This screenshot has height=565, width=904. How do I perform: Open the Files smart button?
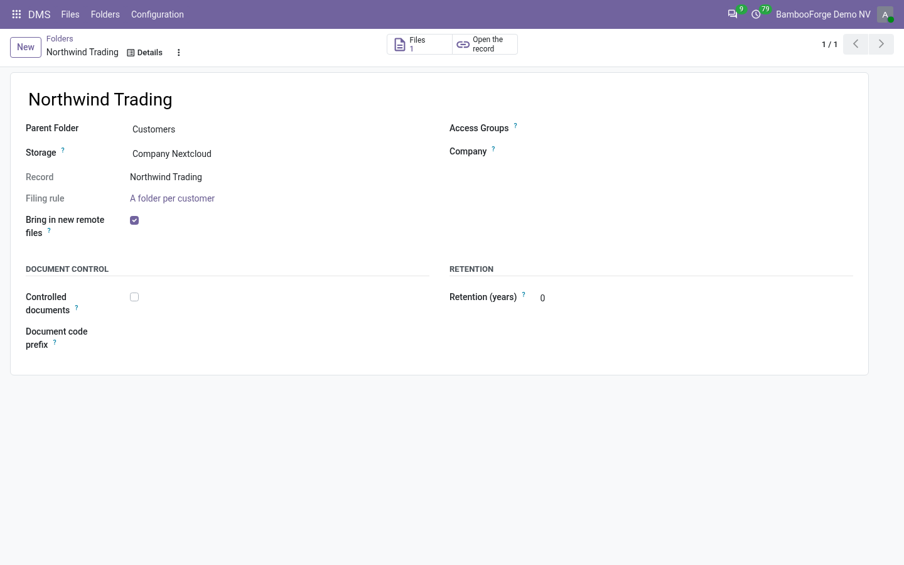[419, 44]
